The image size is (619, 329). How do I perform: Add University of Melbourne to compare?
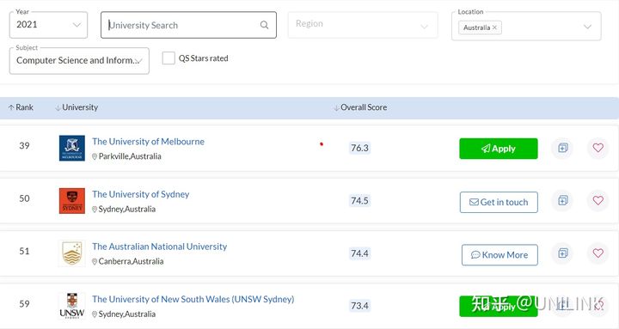click(562, 148)
